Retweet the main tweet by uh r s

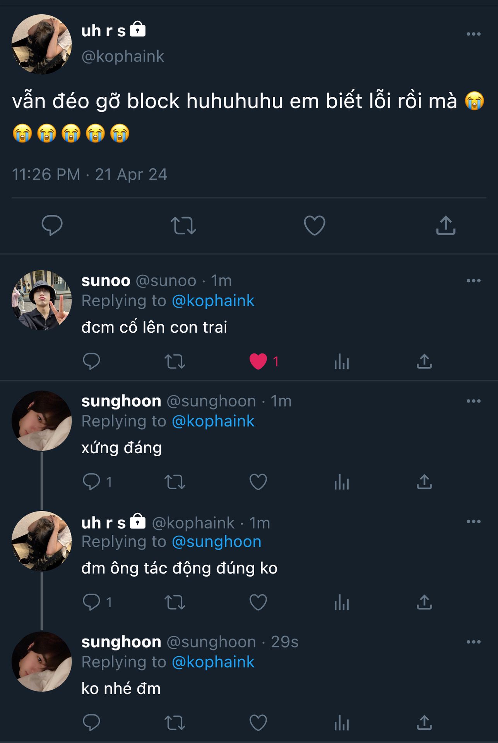coord(183,225)
